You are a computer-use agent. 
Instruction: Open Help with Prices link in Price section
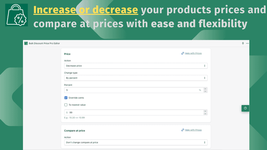(x=193, y=53)
